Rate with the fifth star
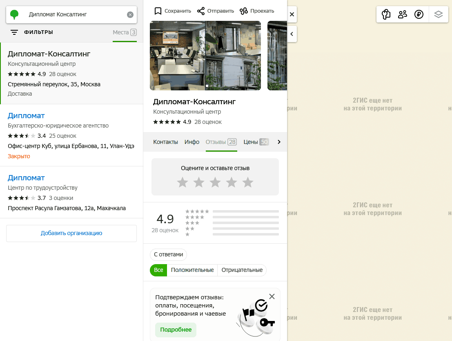The width and height of the screenshot is (452, 341). [248, 182]
